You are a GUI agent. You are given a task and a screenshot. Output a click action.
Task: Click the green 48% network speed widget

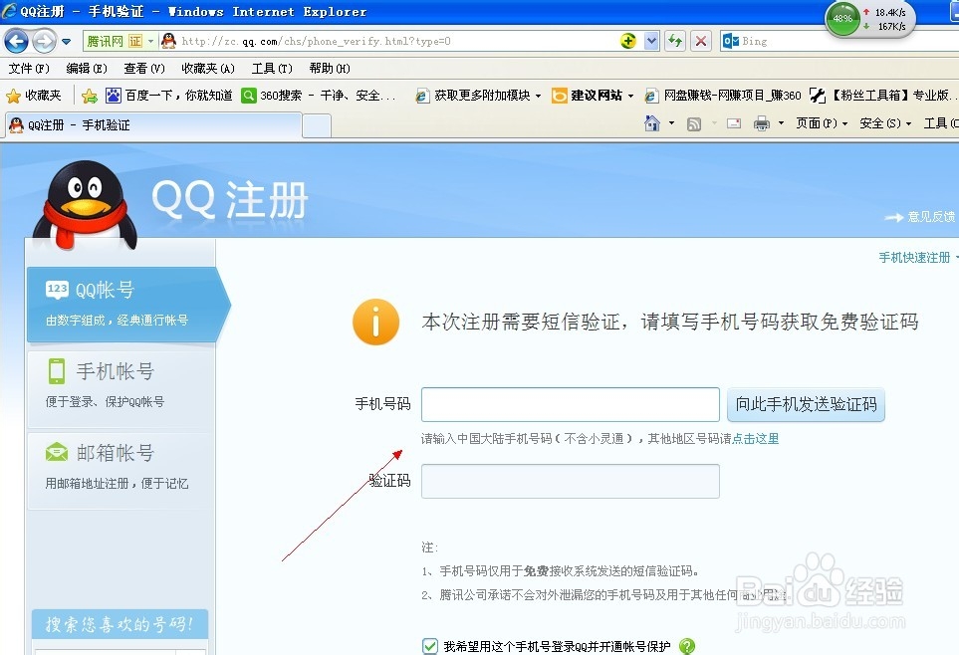(x=842, y=18)
